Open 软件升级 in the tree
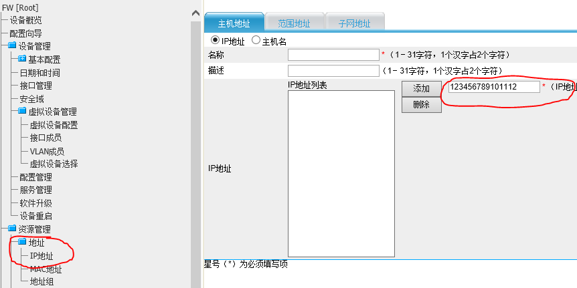 point(35,203)
